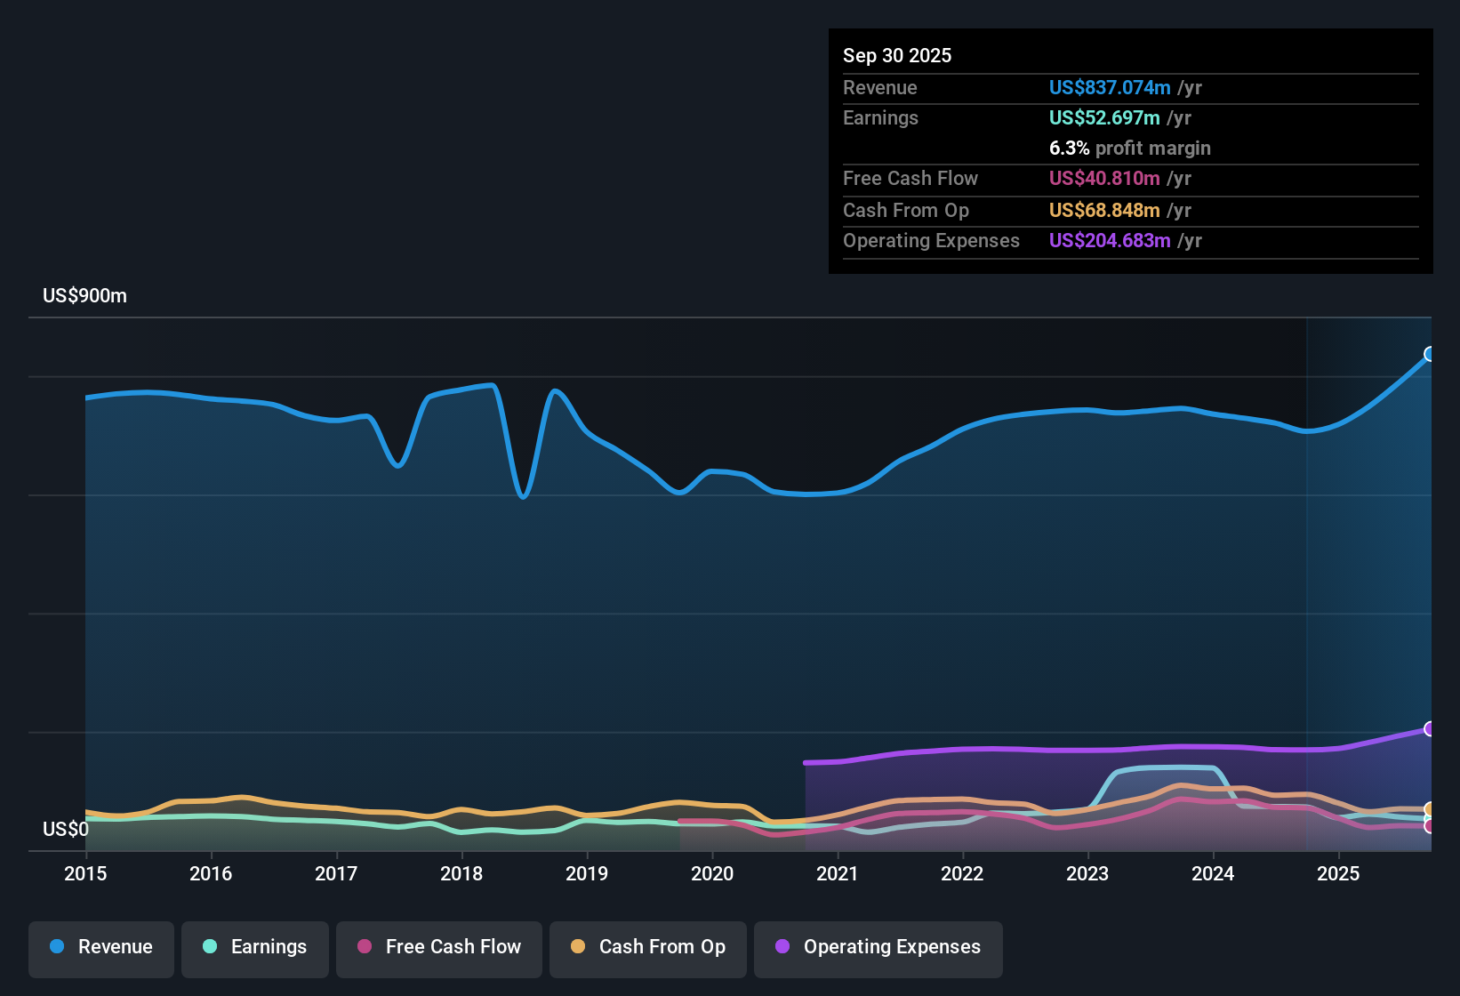Click the US$40.810m free cash flow value
Viewport: 1460px width, 996px height.
(1104, 178)
